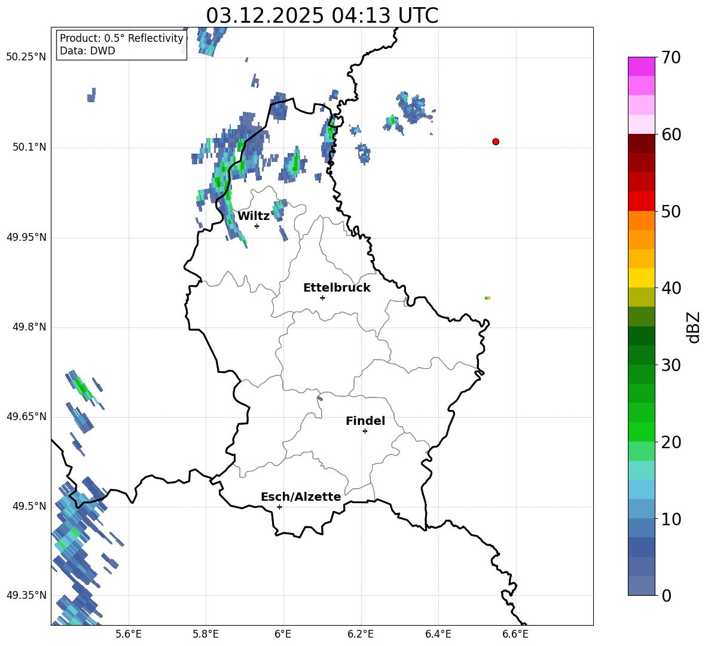708x646 pixels.
Task: Click the tiny blue echo between Ettelbruck and Findel
Action: 320,399
